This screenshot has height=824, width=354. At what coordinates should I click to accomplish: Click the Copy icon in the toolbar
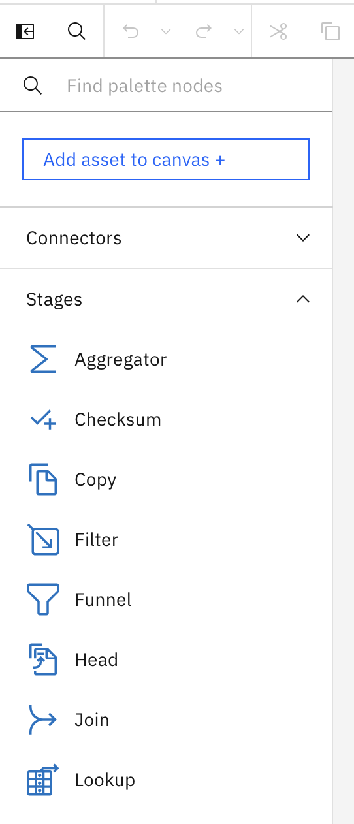[330, 31]
